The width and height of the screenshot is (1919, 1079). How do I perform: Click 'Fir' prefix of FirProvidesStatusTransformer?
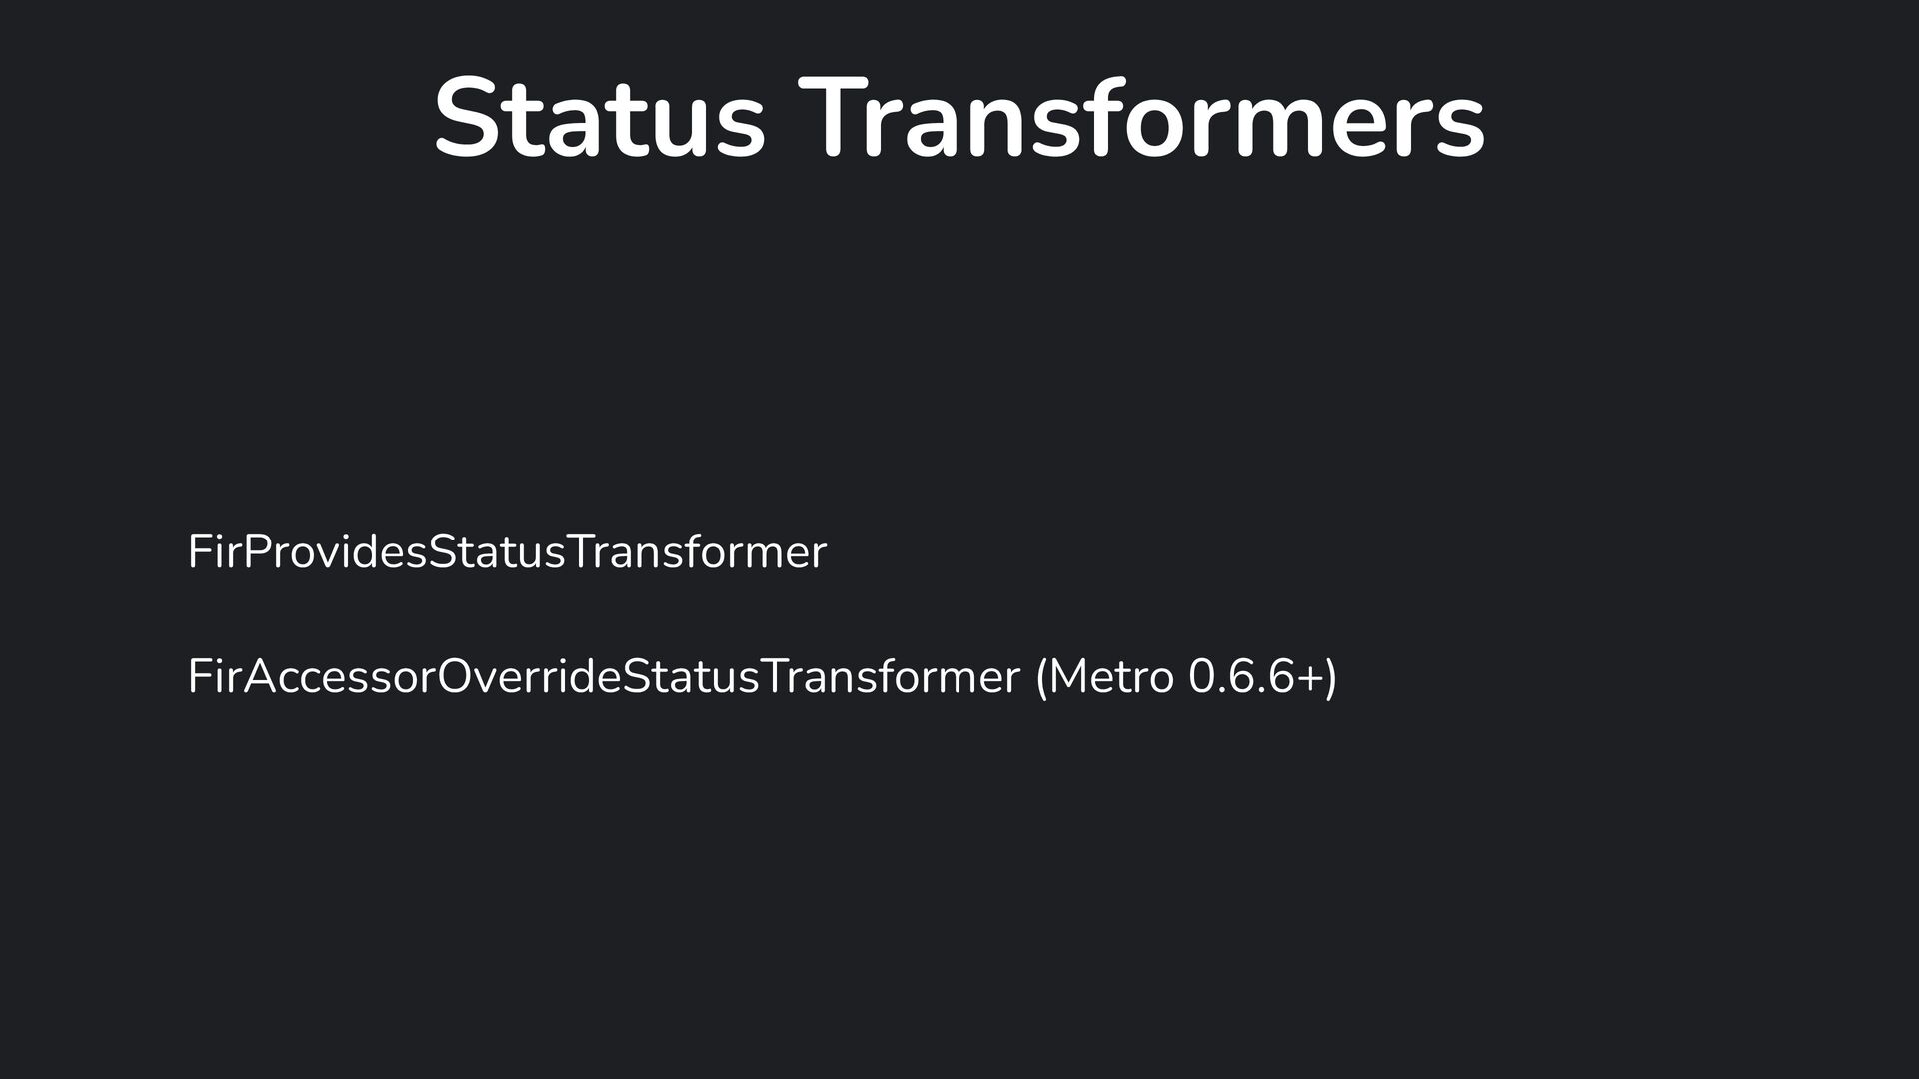(x=214, y=551)
